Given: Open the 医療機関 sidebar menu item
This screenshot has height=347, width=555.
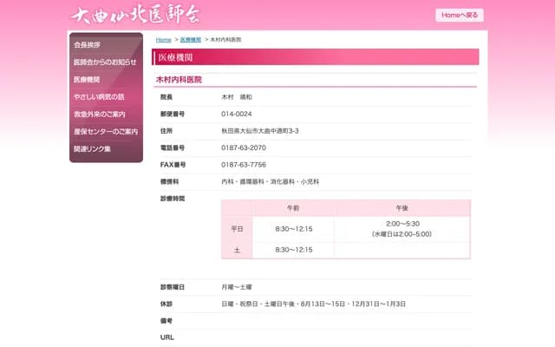Looking at the screenshot, I should 88,79.
